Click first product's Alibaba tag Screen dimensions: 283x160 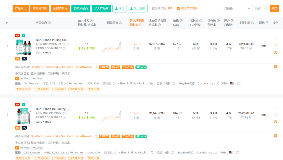(x=141, y=67)
